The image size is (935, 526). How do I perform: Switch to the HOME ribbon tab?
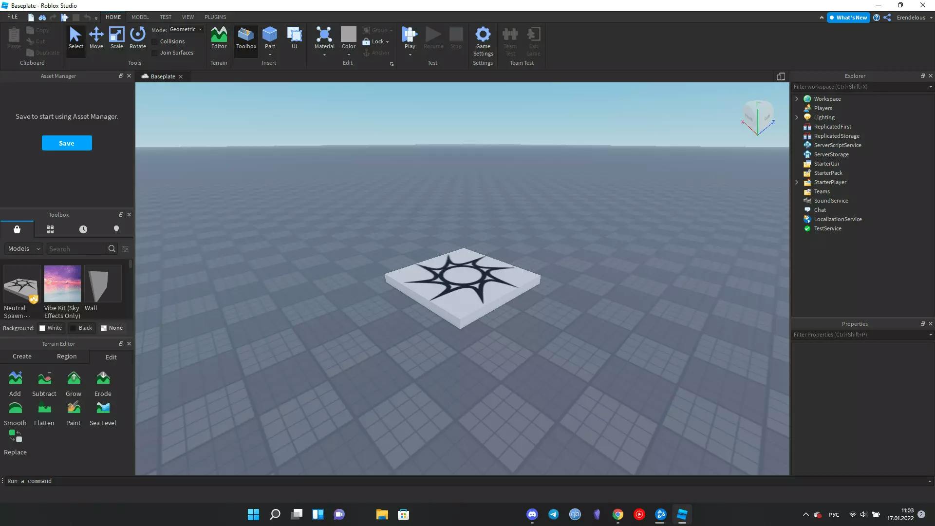click(x=113, y=17)
